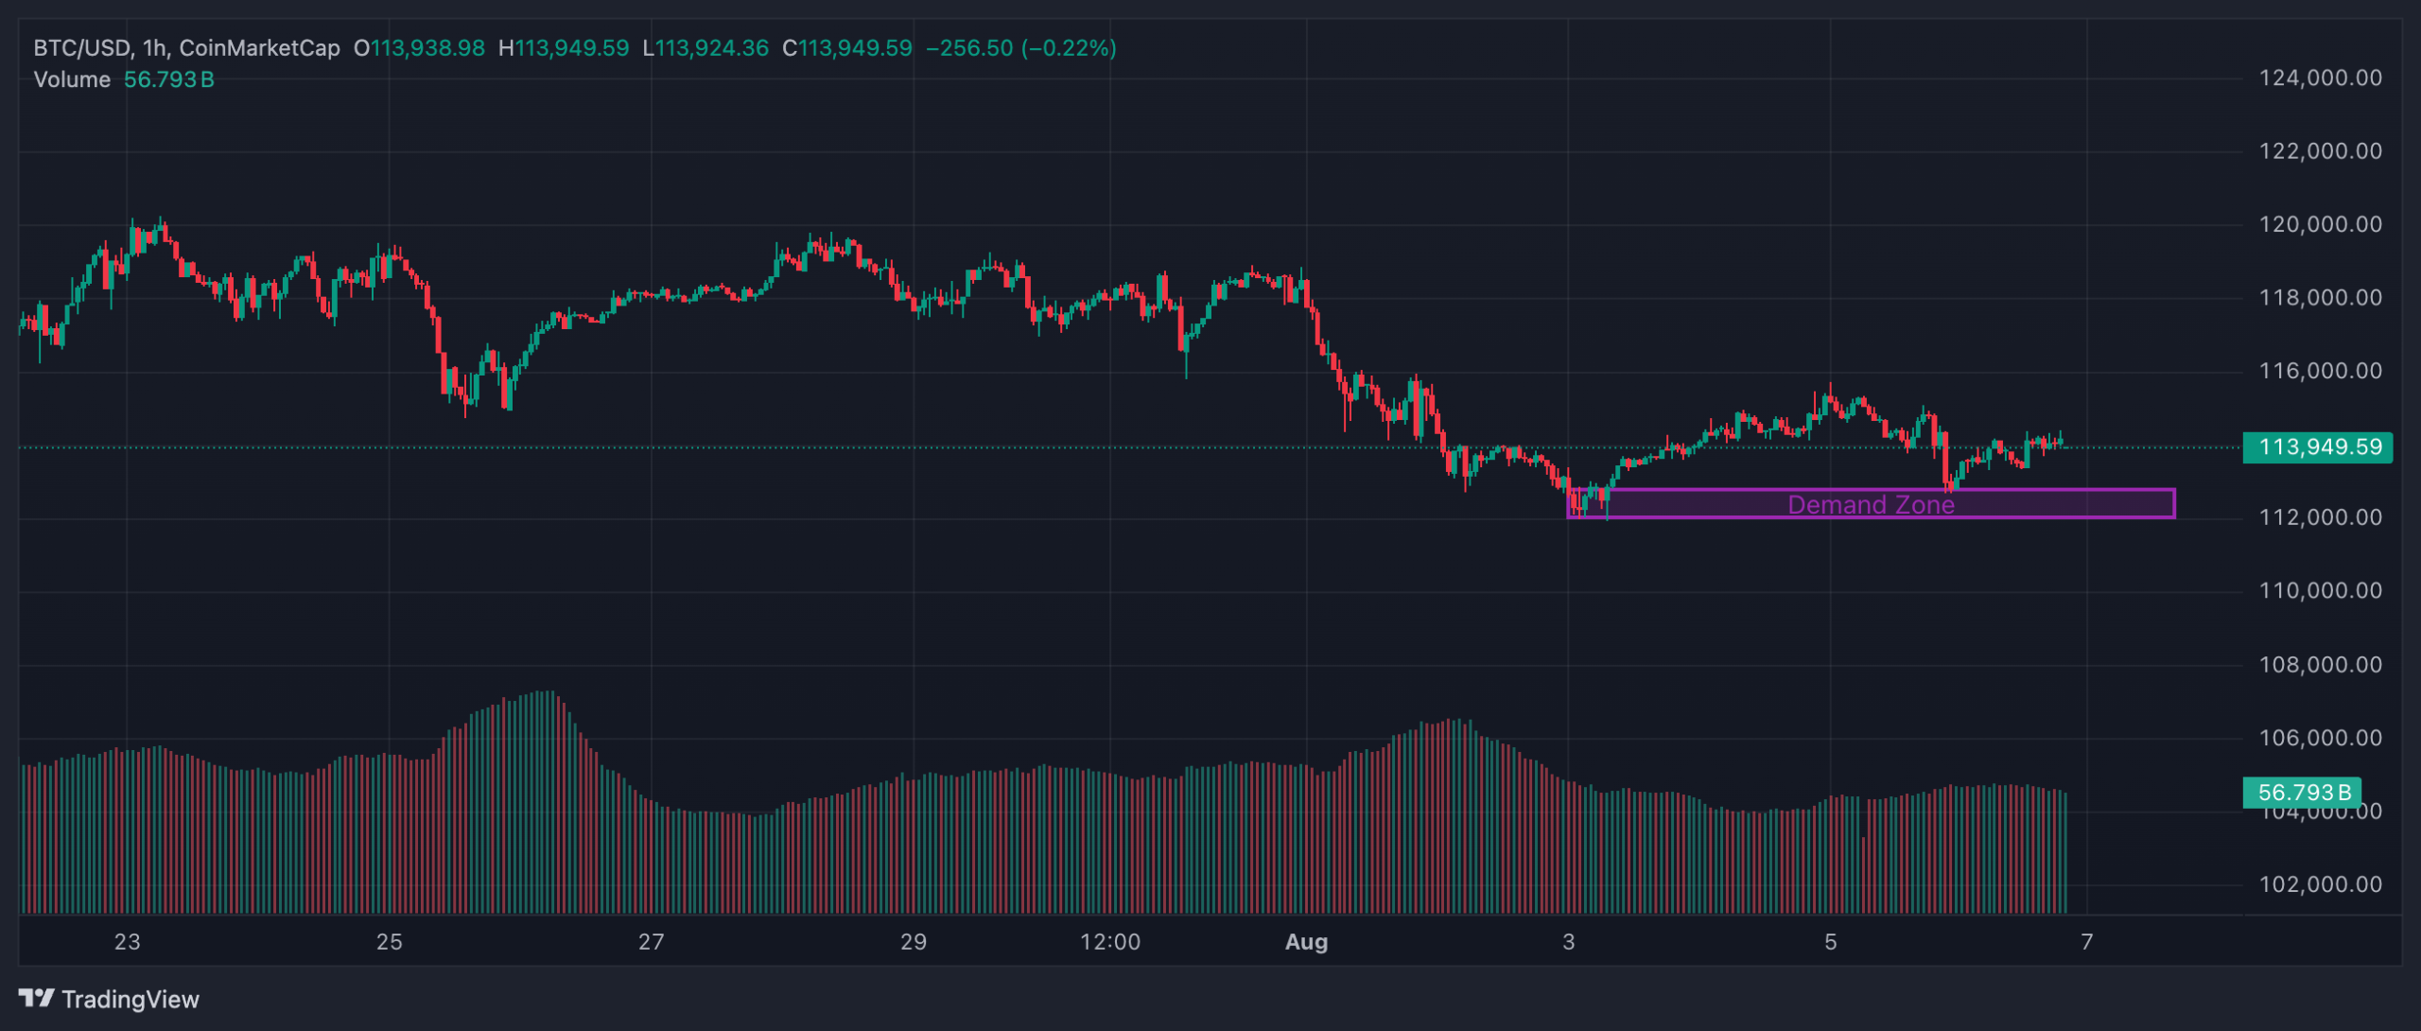This screenshot has width=2421, height=1031.
Task: Click date 23 on the time axis
Action: pyautogui.click(x=127, y=942)
